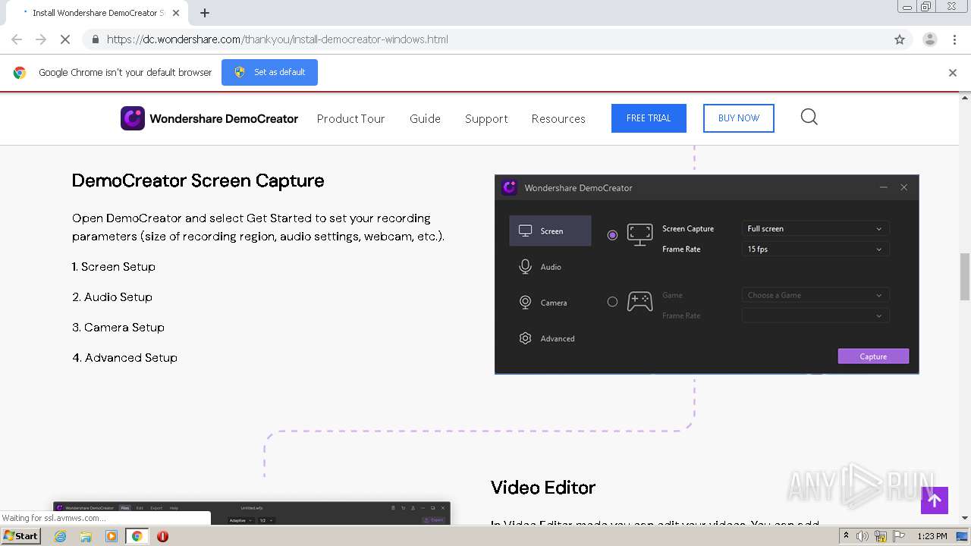
Task: Click the Chrome taskbar icon
Action: coord(137,536)
